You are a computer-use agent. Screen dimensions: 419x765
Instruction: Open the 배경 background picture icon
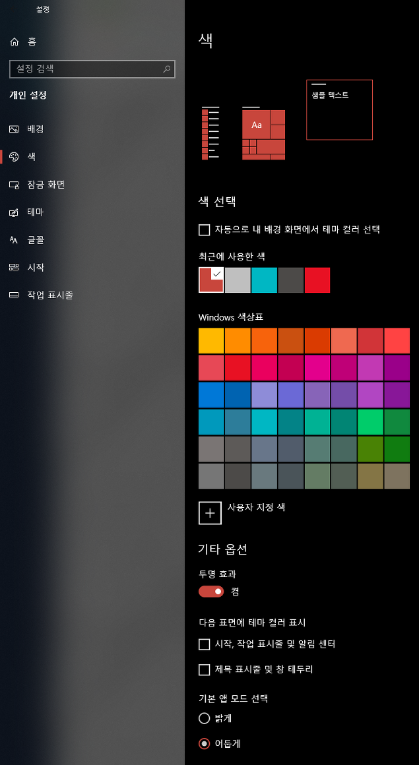tap(14, 129)
